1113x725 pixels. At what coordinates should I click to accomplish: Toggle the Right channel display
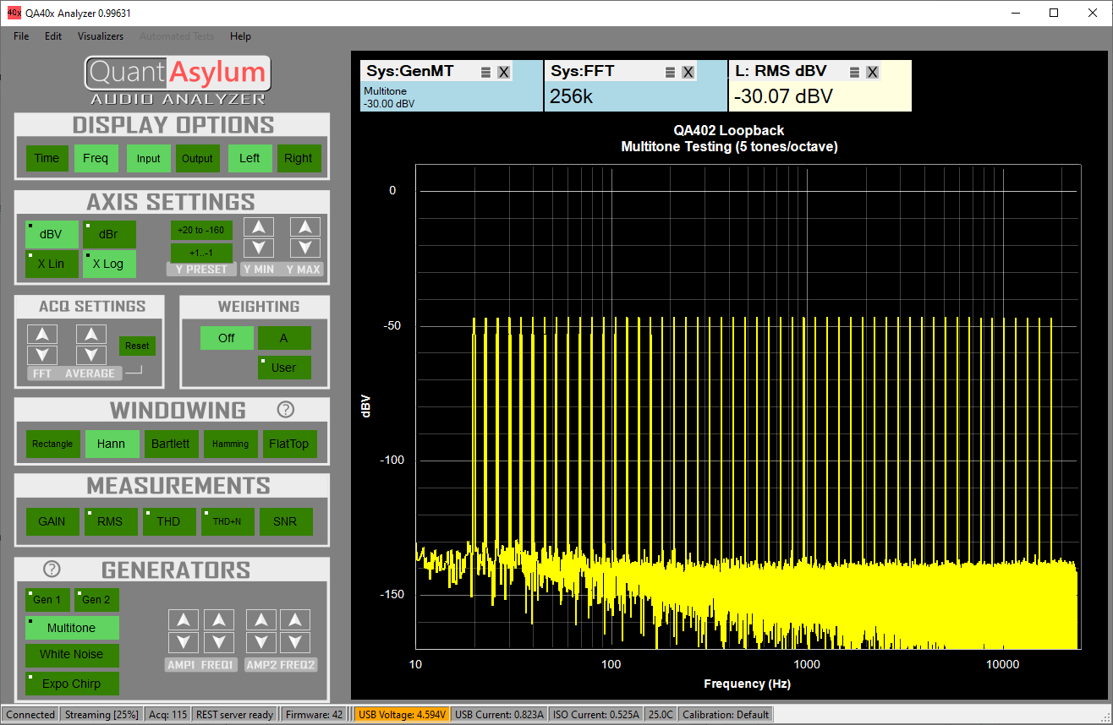(x=298, y=158)
